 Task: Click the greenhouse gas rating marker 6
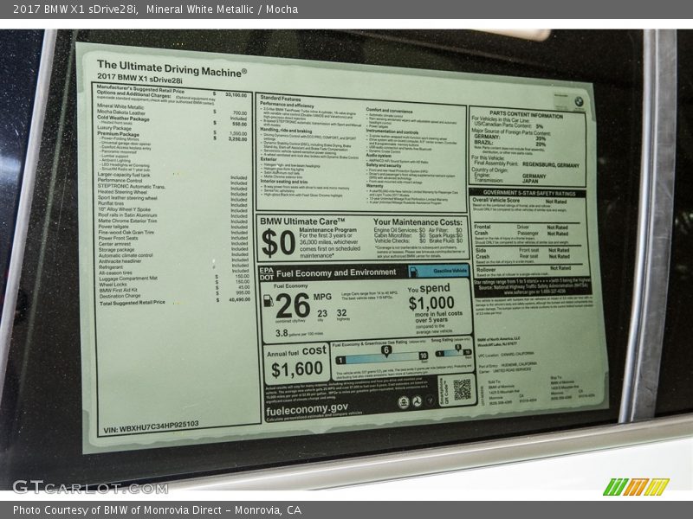tap(386, 351)
